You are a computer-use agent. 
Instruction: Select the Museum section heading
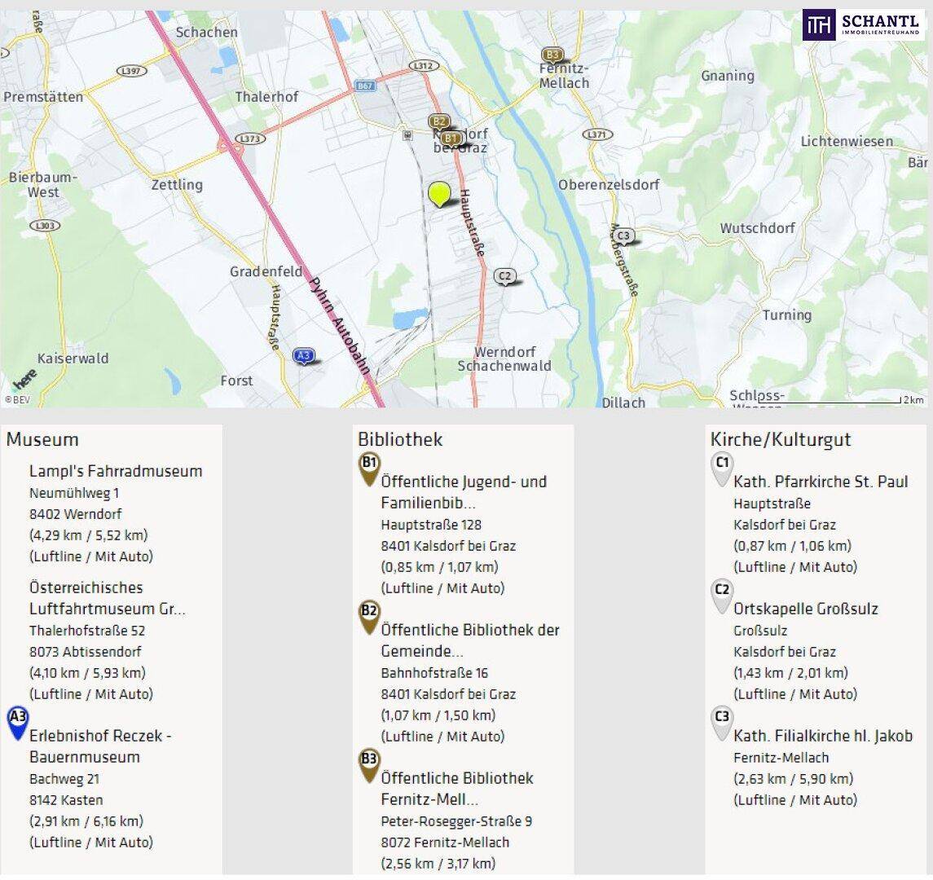click(x=42, y=440)
